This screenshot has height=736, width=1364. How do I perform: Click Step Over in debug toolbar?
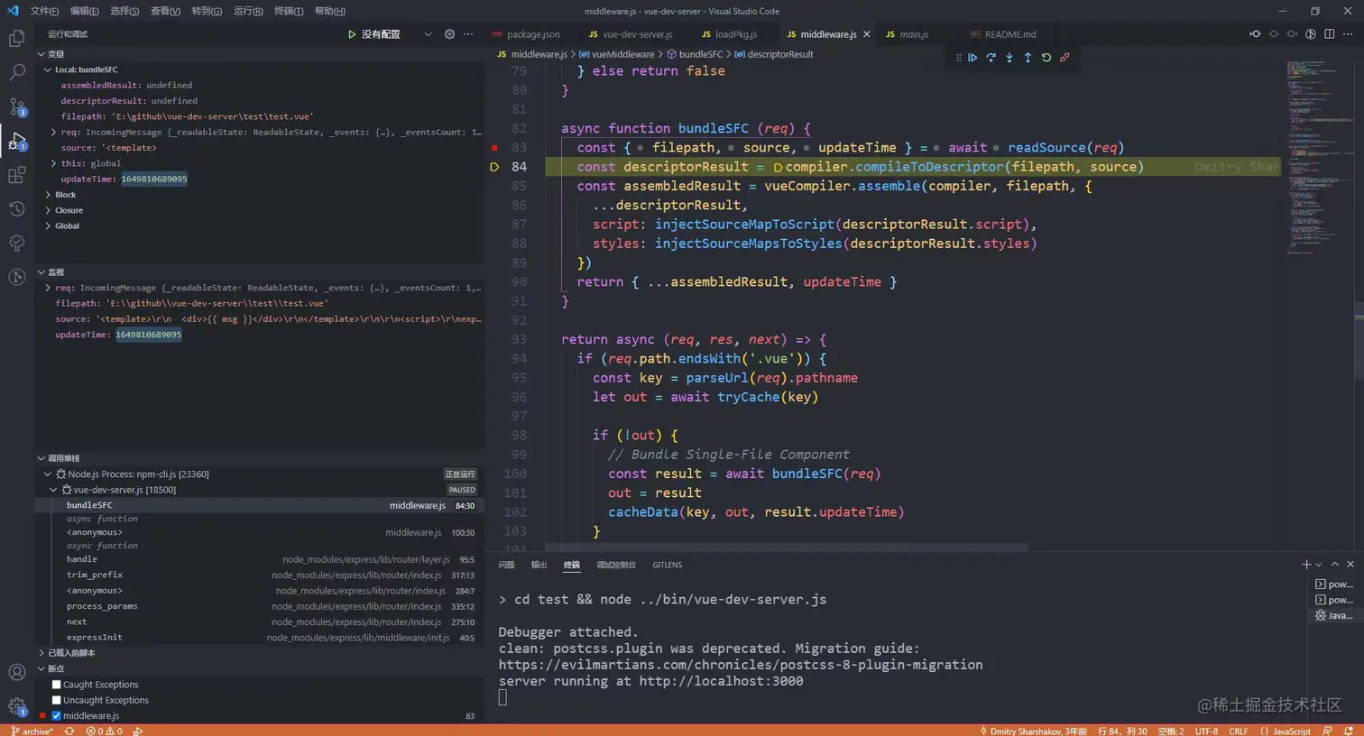pyautogui.click(x=991, y=58)
